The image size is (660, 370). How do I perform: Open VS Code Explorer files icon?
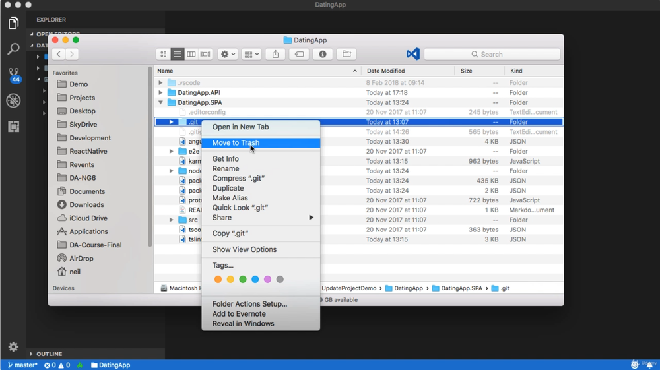13,23
